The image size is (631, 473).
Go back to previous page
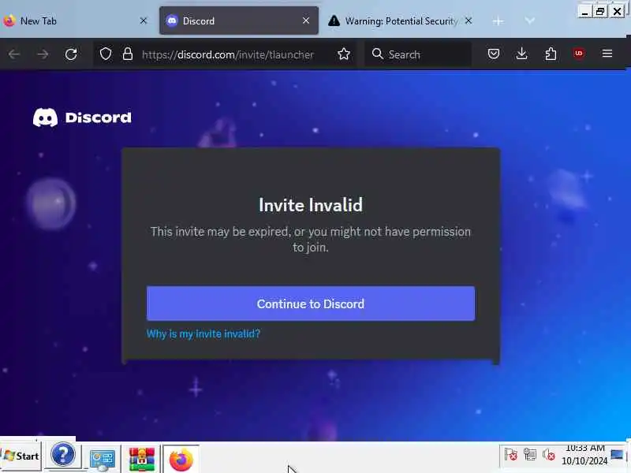coord(14,54)
